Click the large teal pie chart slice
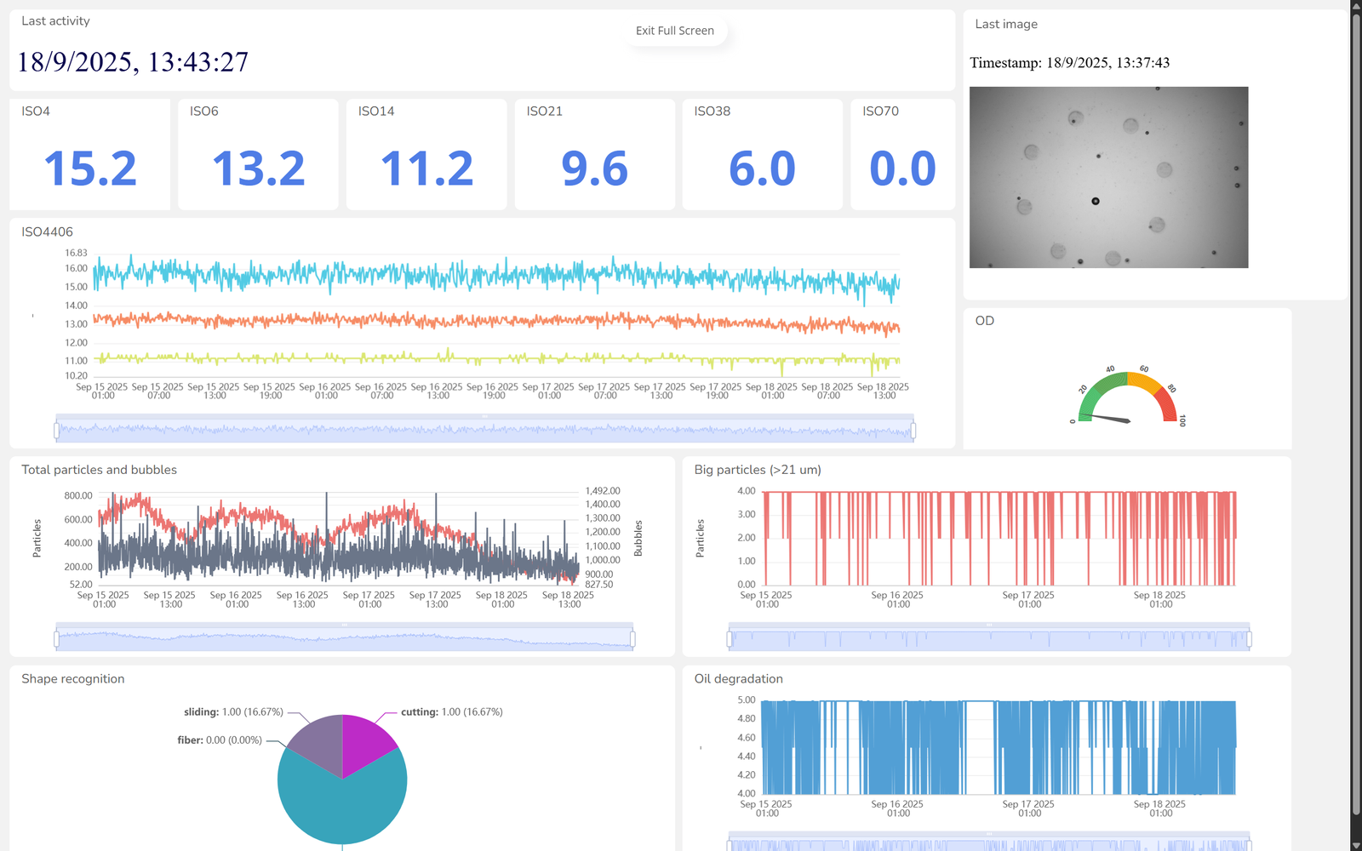The width and height of the screenshot is (1362, 851). [x=342, y=804]
